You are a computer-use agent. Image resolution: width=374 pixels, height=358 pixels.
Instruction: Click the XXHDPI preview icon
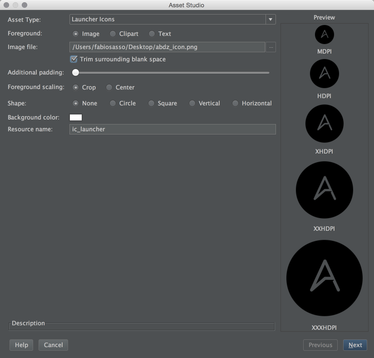click(325, 190)
